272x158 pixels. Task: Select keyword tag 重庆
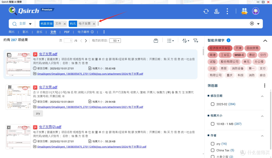tap(229, 75)
